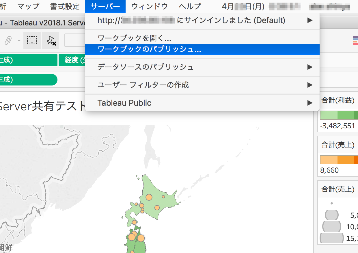Click the pushpin reset map view icon
The image size is (358, 253).
[x=51, y=40]
